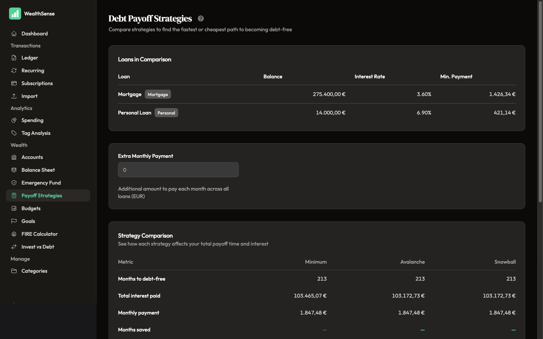543x339 pixels.
Task: Open Tag Analysis
Action: coord(48,133)
